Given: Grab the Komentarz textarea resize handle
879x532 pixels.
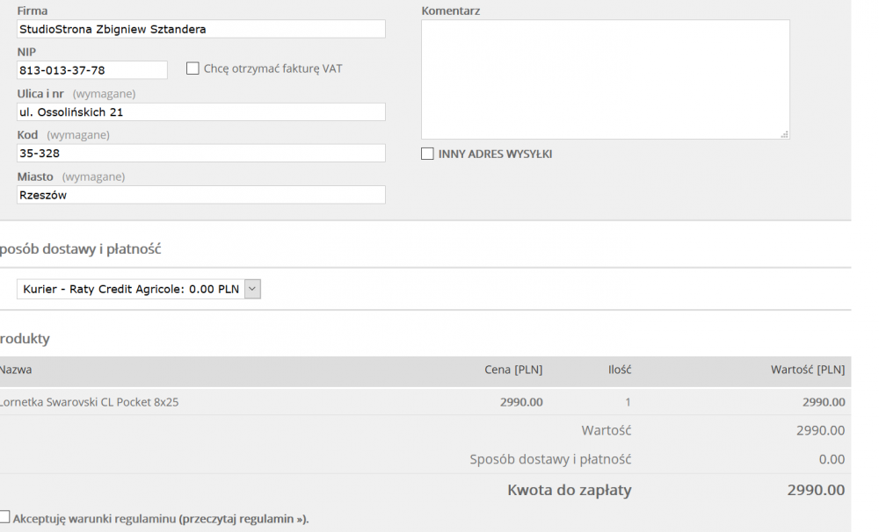Looking at the screenshot, I should point(785,134).
